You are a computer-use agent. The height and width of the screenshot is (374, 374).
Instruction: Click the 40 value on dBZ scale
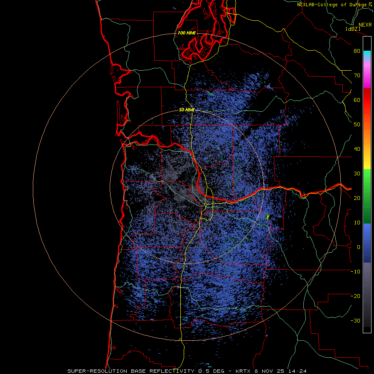357,149
